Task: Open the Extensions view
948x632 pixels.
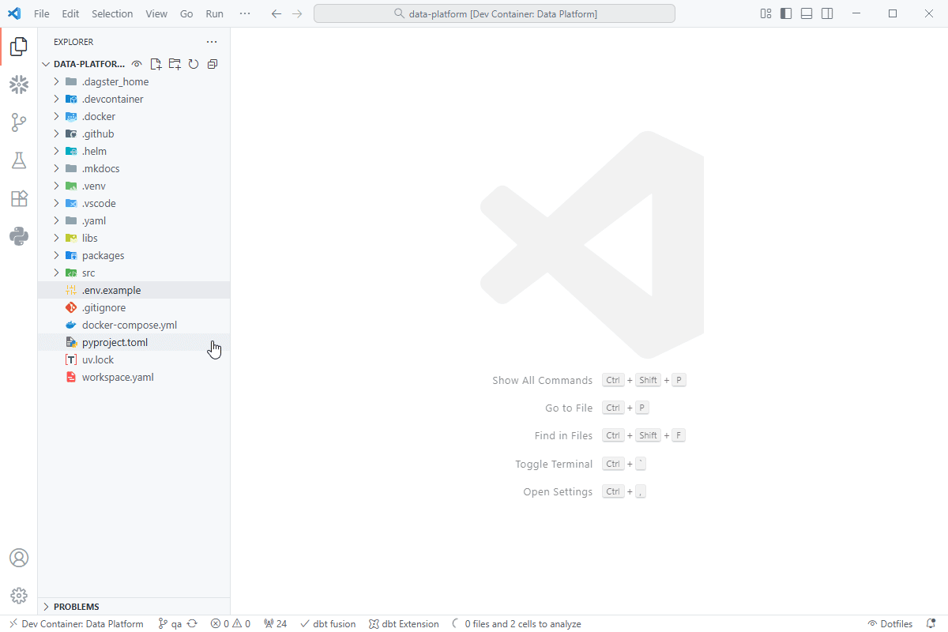Action: [x=19, y=198]
